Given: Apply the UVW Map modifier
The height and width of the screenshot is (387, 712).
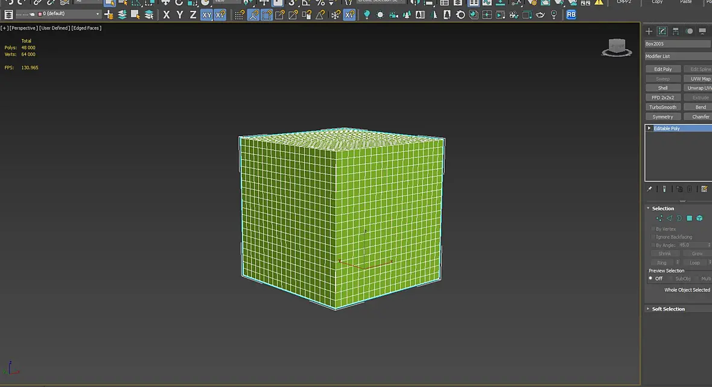Looking at the screenshot, I should (x=699, y=79).
